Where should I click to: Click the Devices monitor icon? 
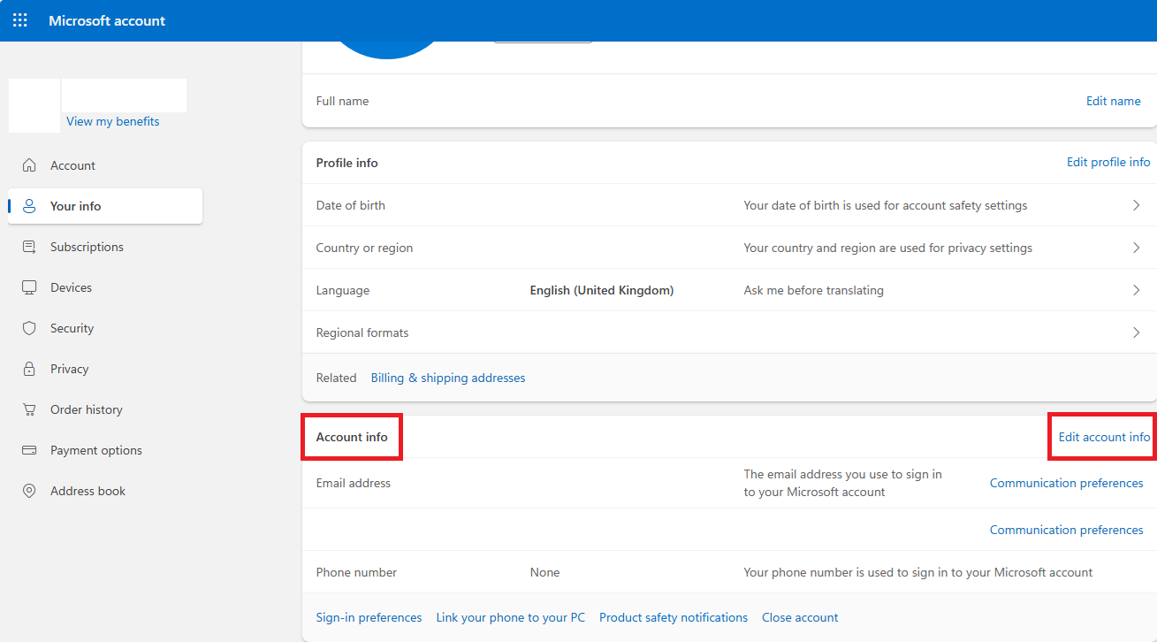(29, 287)
